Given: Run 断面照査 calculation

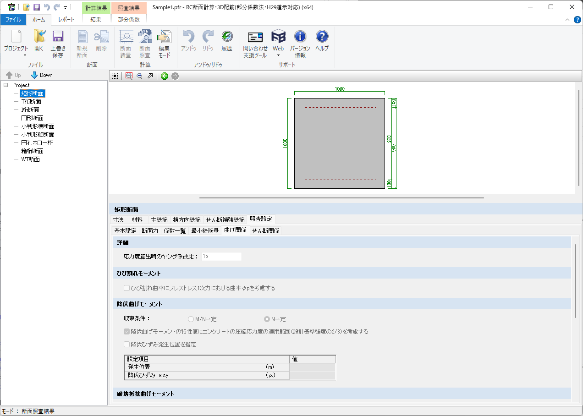Looking at the screenshot, I should coord(145,37).
